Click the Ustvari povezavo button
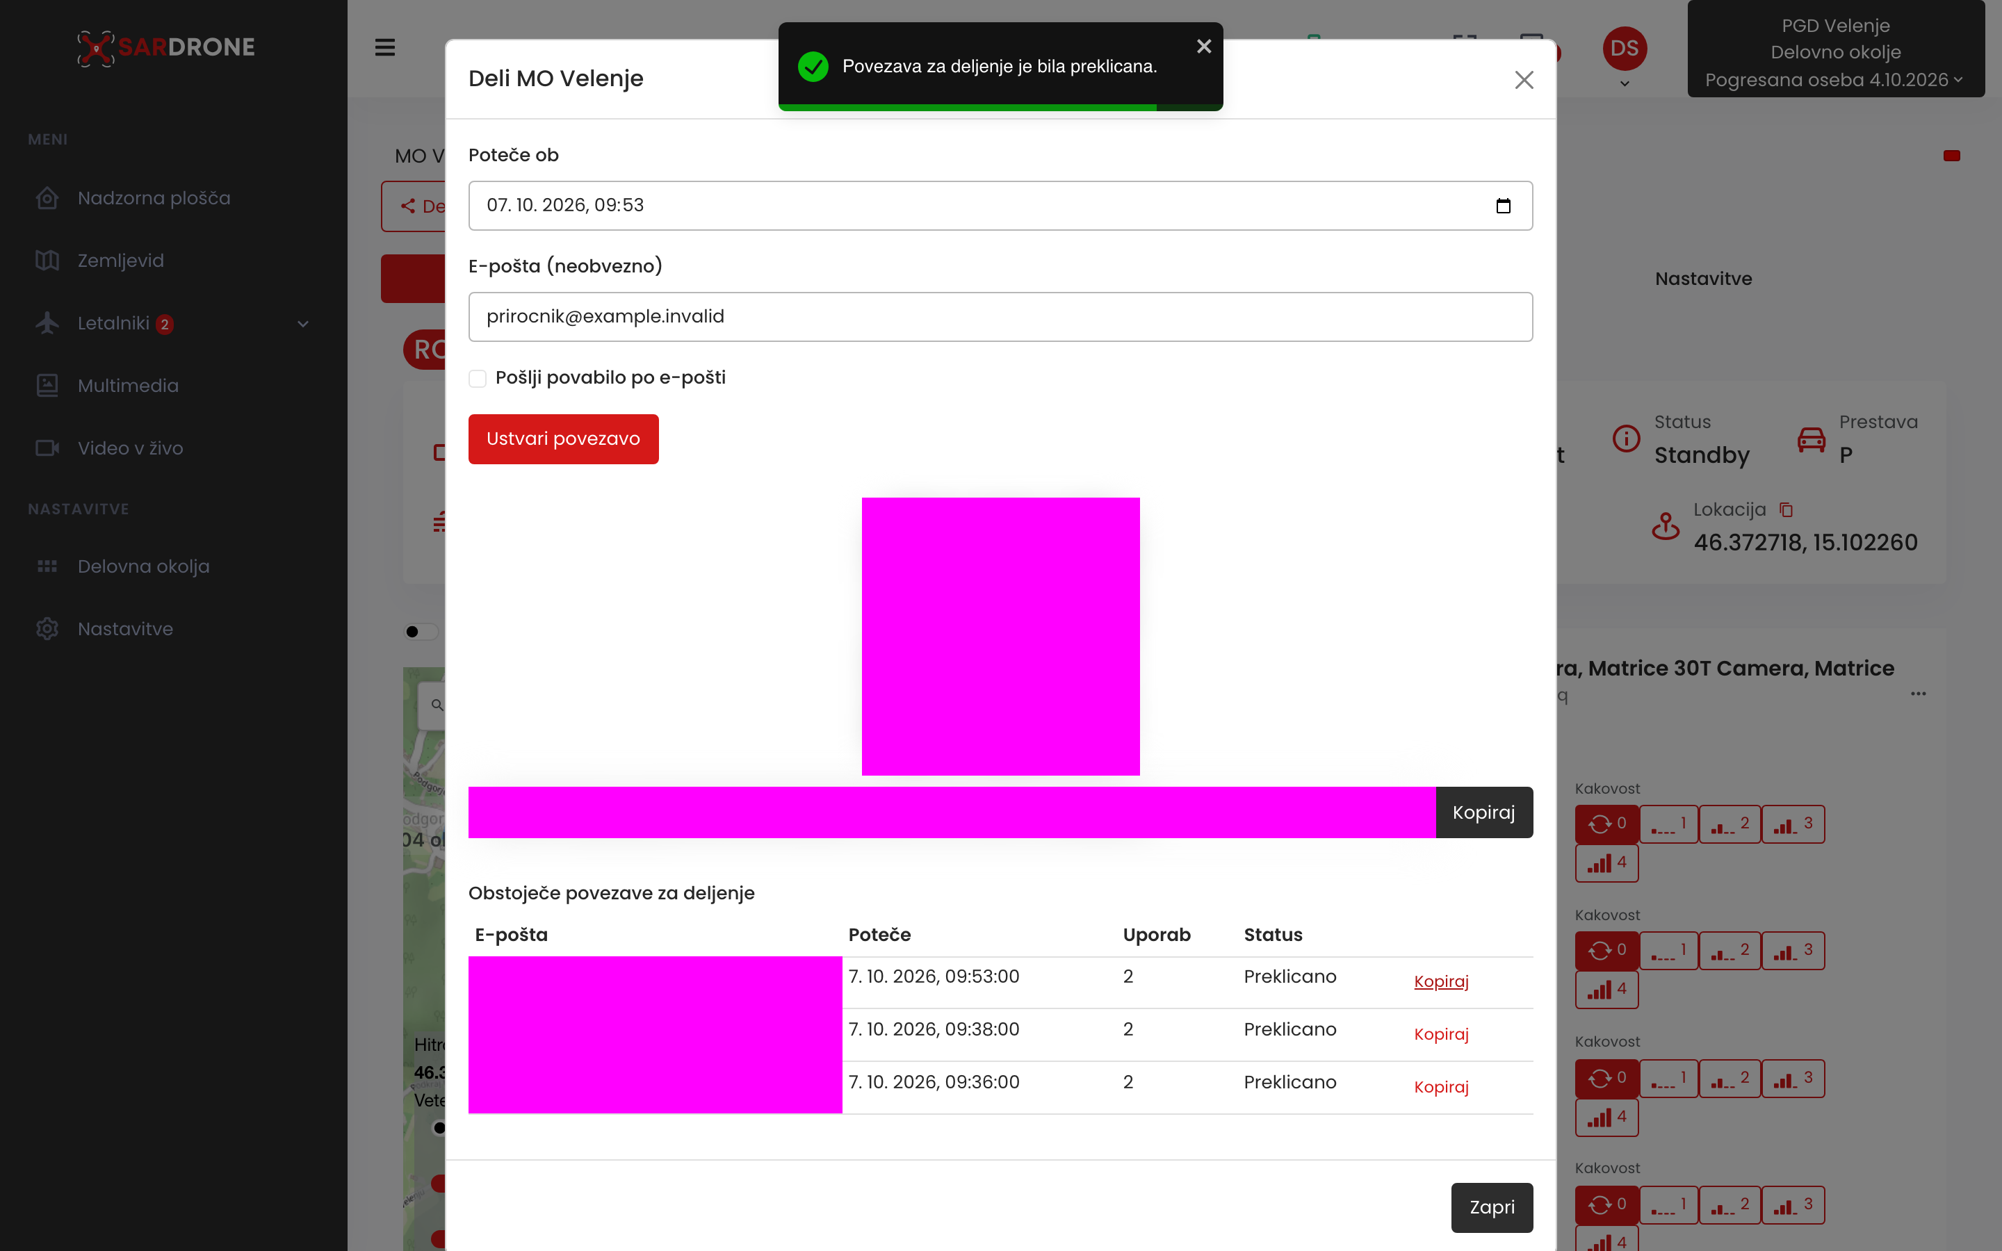 point(563,439)
